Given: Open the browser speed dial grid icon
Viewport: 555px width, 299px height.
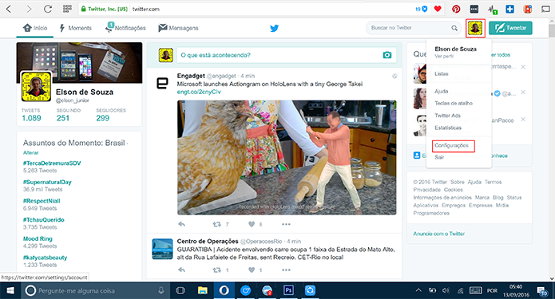Looking at the screenshot, I should click(x=67, y=9).
